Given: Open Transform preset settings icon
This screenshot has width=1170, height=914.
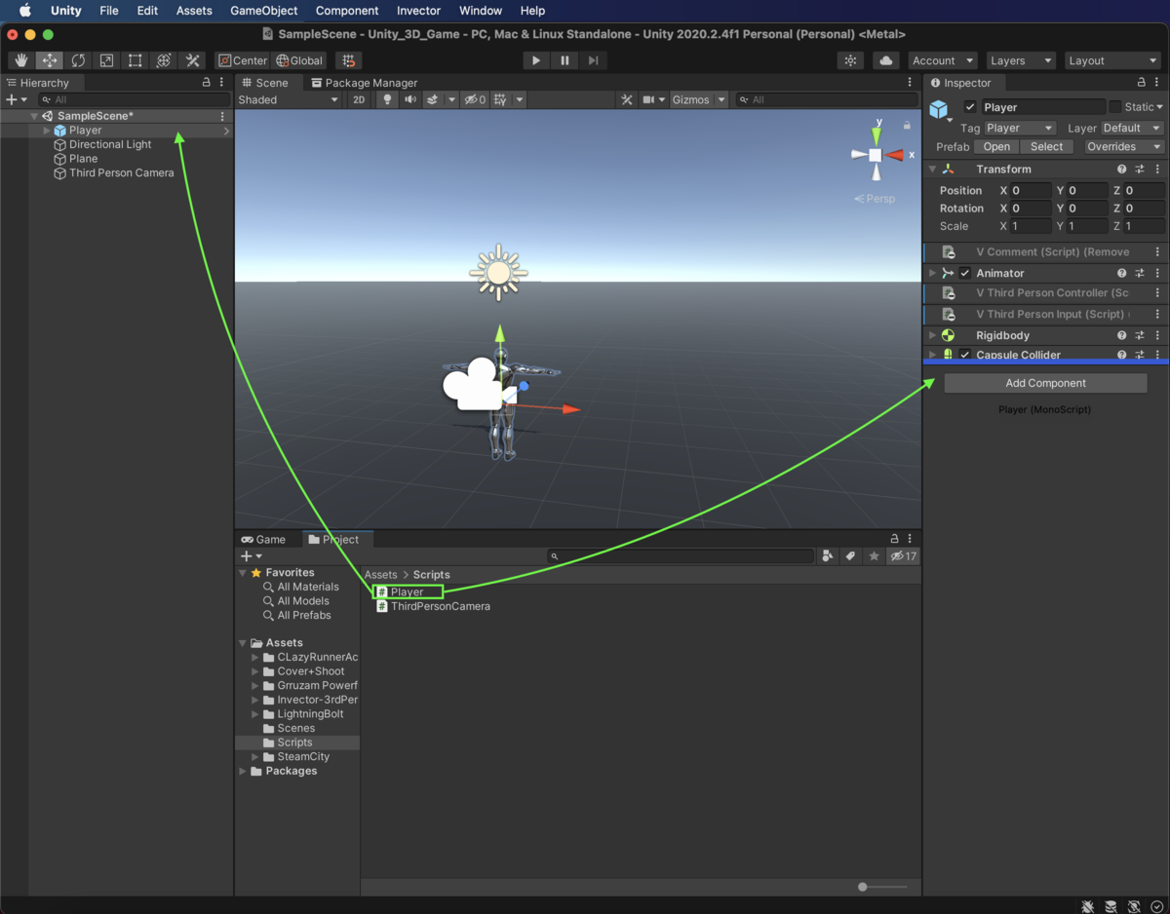Looking at the screenshot, I should coord(1140,169).
